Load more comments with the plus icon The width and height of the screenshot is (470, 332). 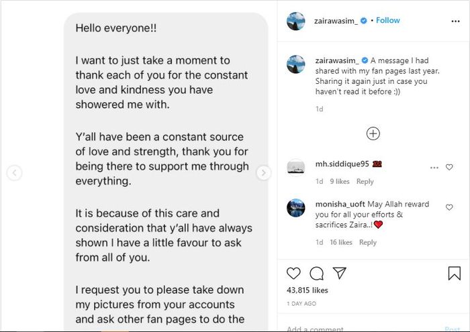pos(373,133)
